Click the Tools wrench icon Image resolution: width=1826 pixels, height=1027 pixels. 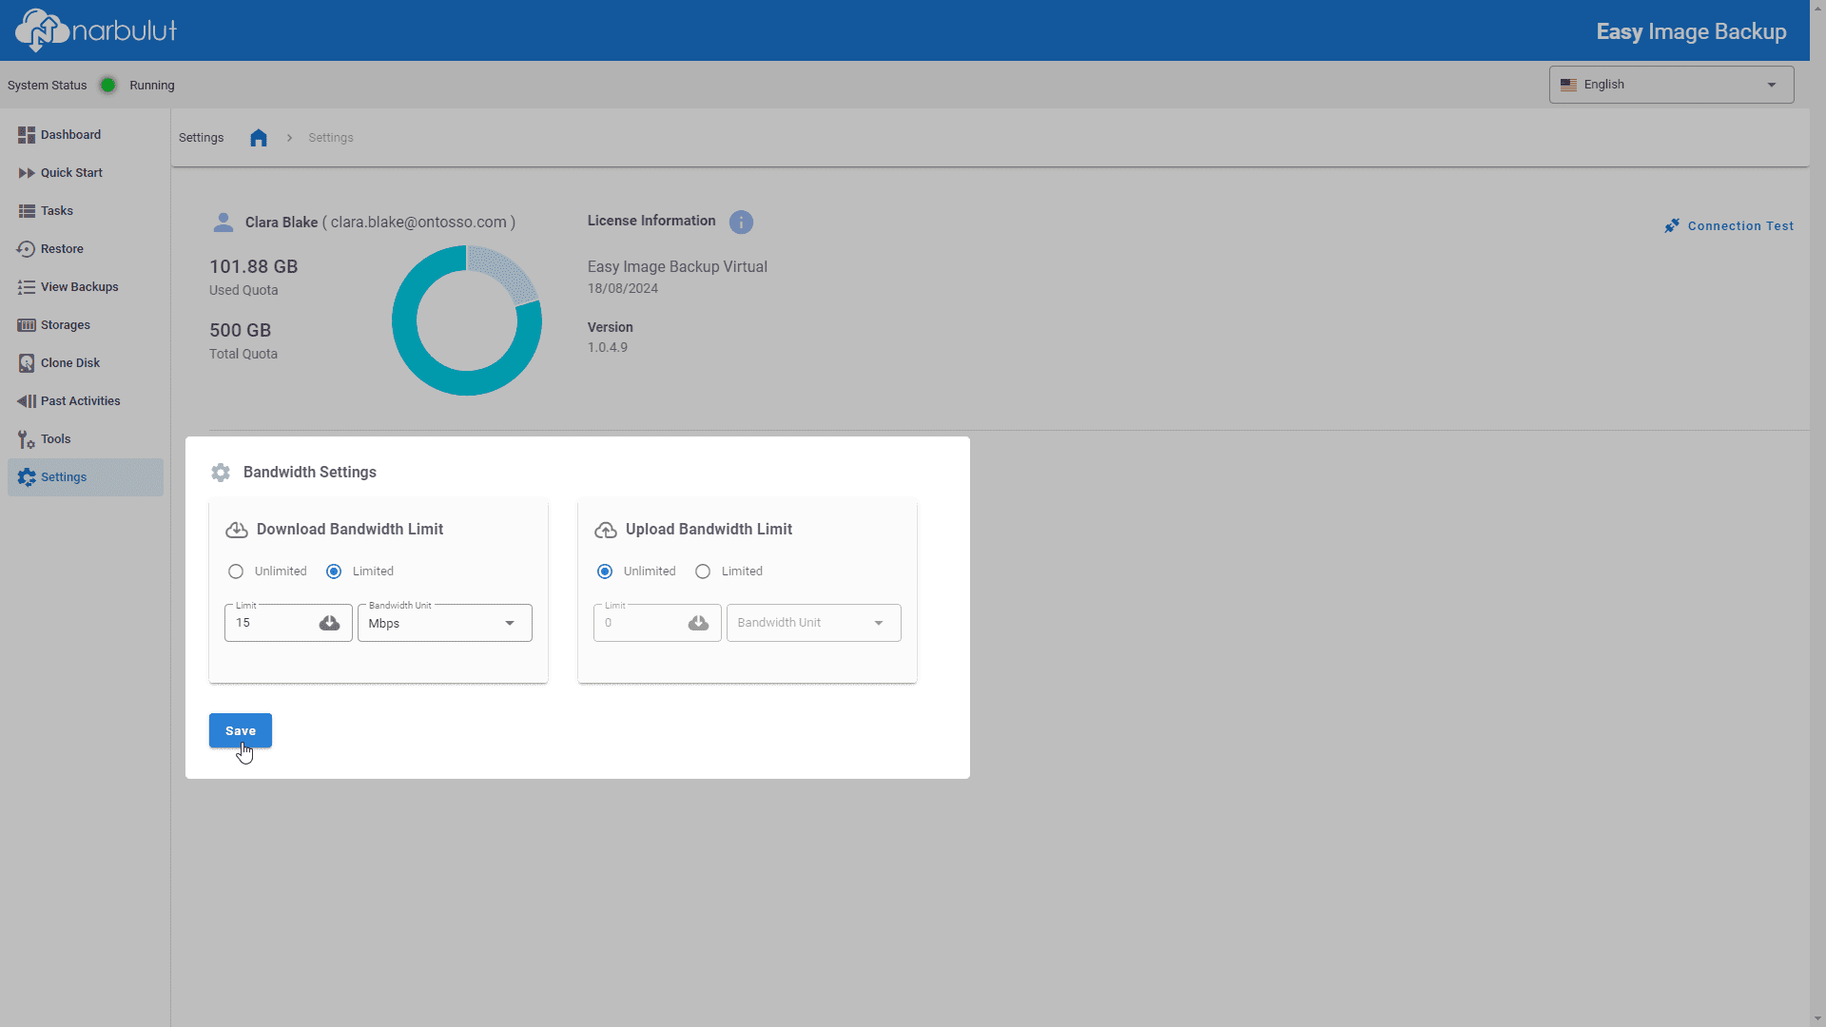(27, 439)
